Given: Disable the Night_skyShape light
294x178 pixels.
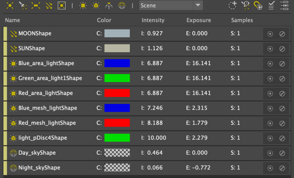Looking at the screenshot, I should click(282, 168).
